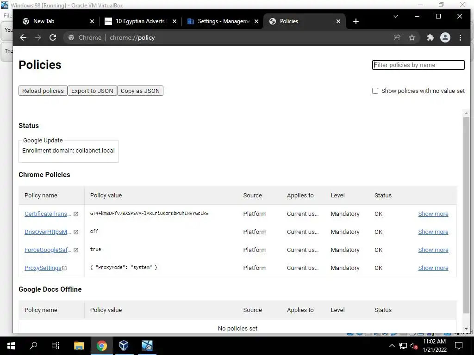The image size is (474, 355).
Task: Click the muted volume tray icon
Action: (x=414, y=346)
